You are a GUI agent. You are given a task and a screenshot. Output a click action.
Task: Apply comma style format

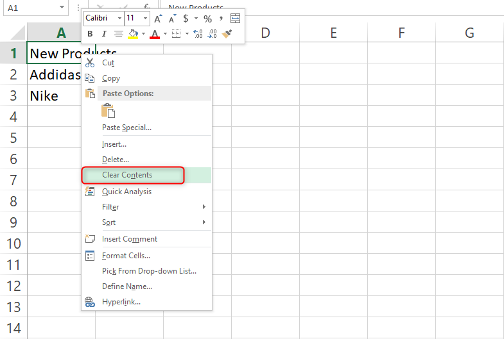pyautogui.click(x=221, y=19)
